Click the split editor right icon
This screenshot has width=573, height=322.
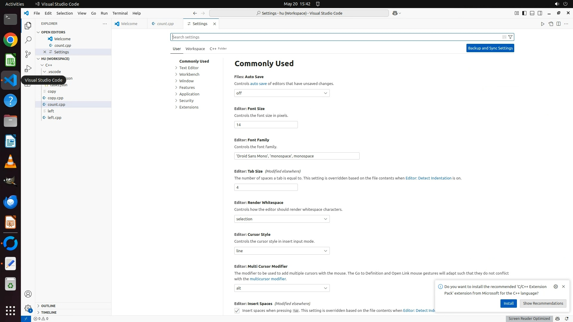tap(558, 24)
